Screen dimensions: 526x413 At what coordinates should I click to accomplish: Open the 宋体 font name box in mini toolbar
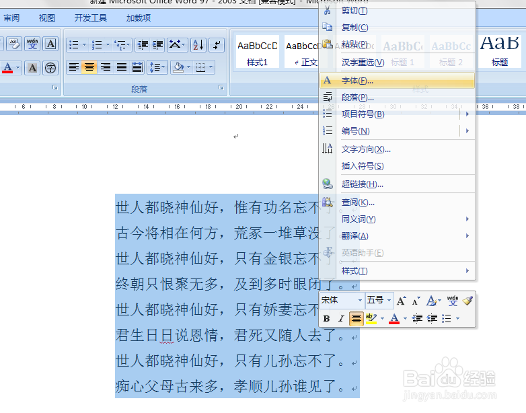pos(342,300)
